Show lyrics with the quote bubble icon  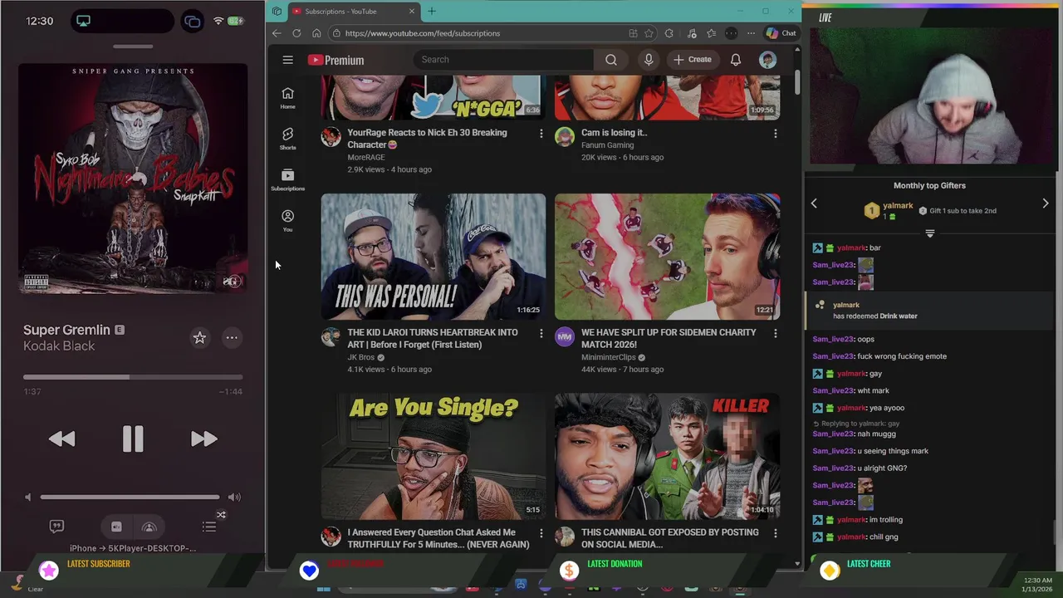click(x=56, y=527)
